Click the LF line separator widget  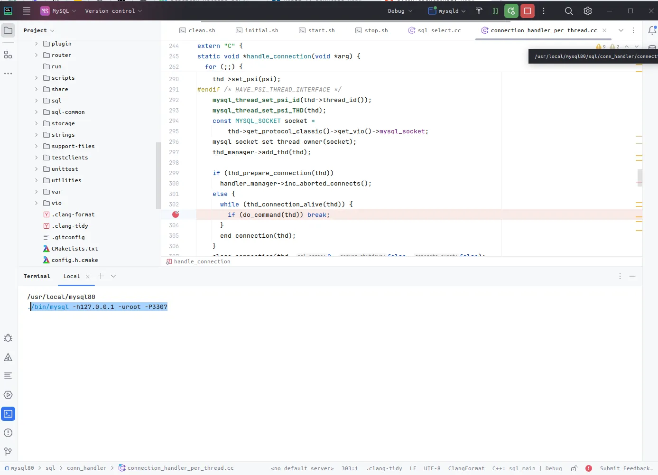(413, 468)
